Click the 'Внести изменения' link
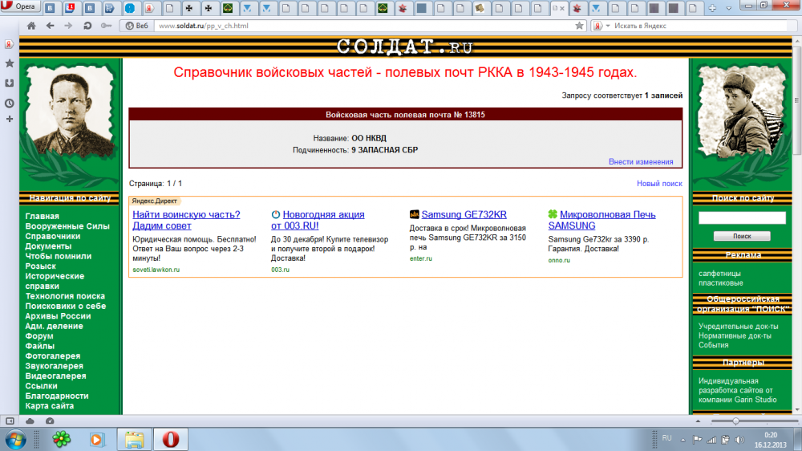Screen dimensions: 802x451 tap(641, 162)
